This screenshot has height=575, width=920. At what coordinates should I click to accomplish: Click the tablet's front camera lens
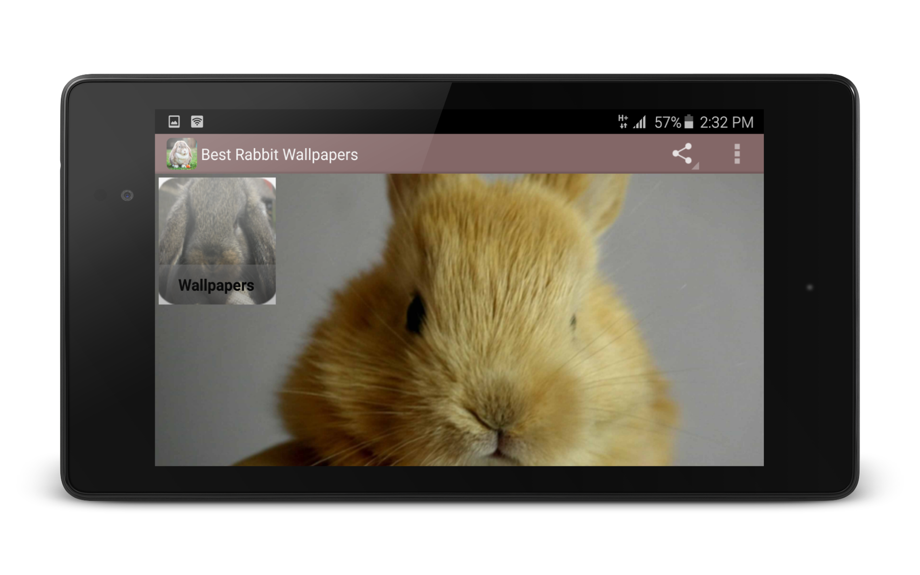point(127,195)
